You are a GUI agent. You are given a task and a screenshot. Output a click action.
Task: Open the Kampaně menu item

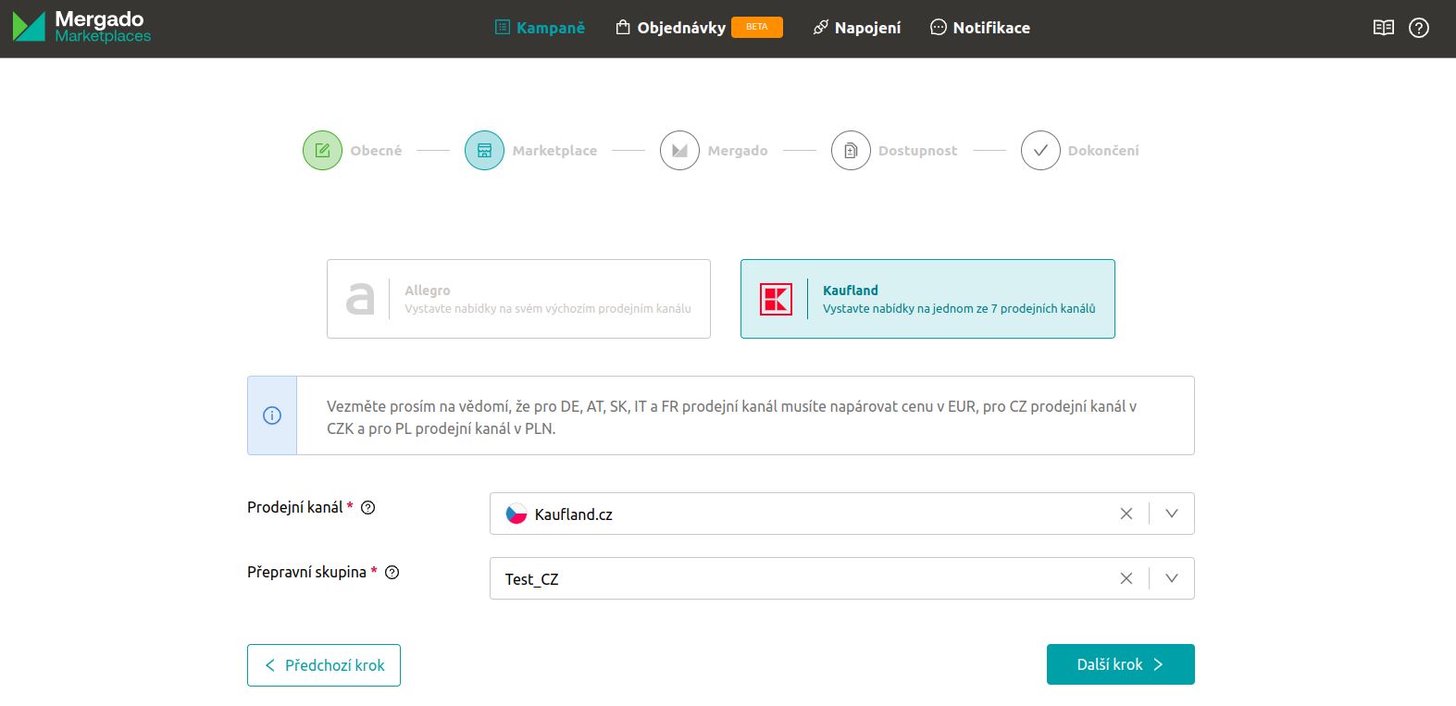540,28
